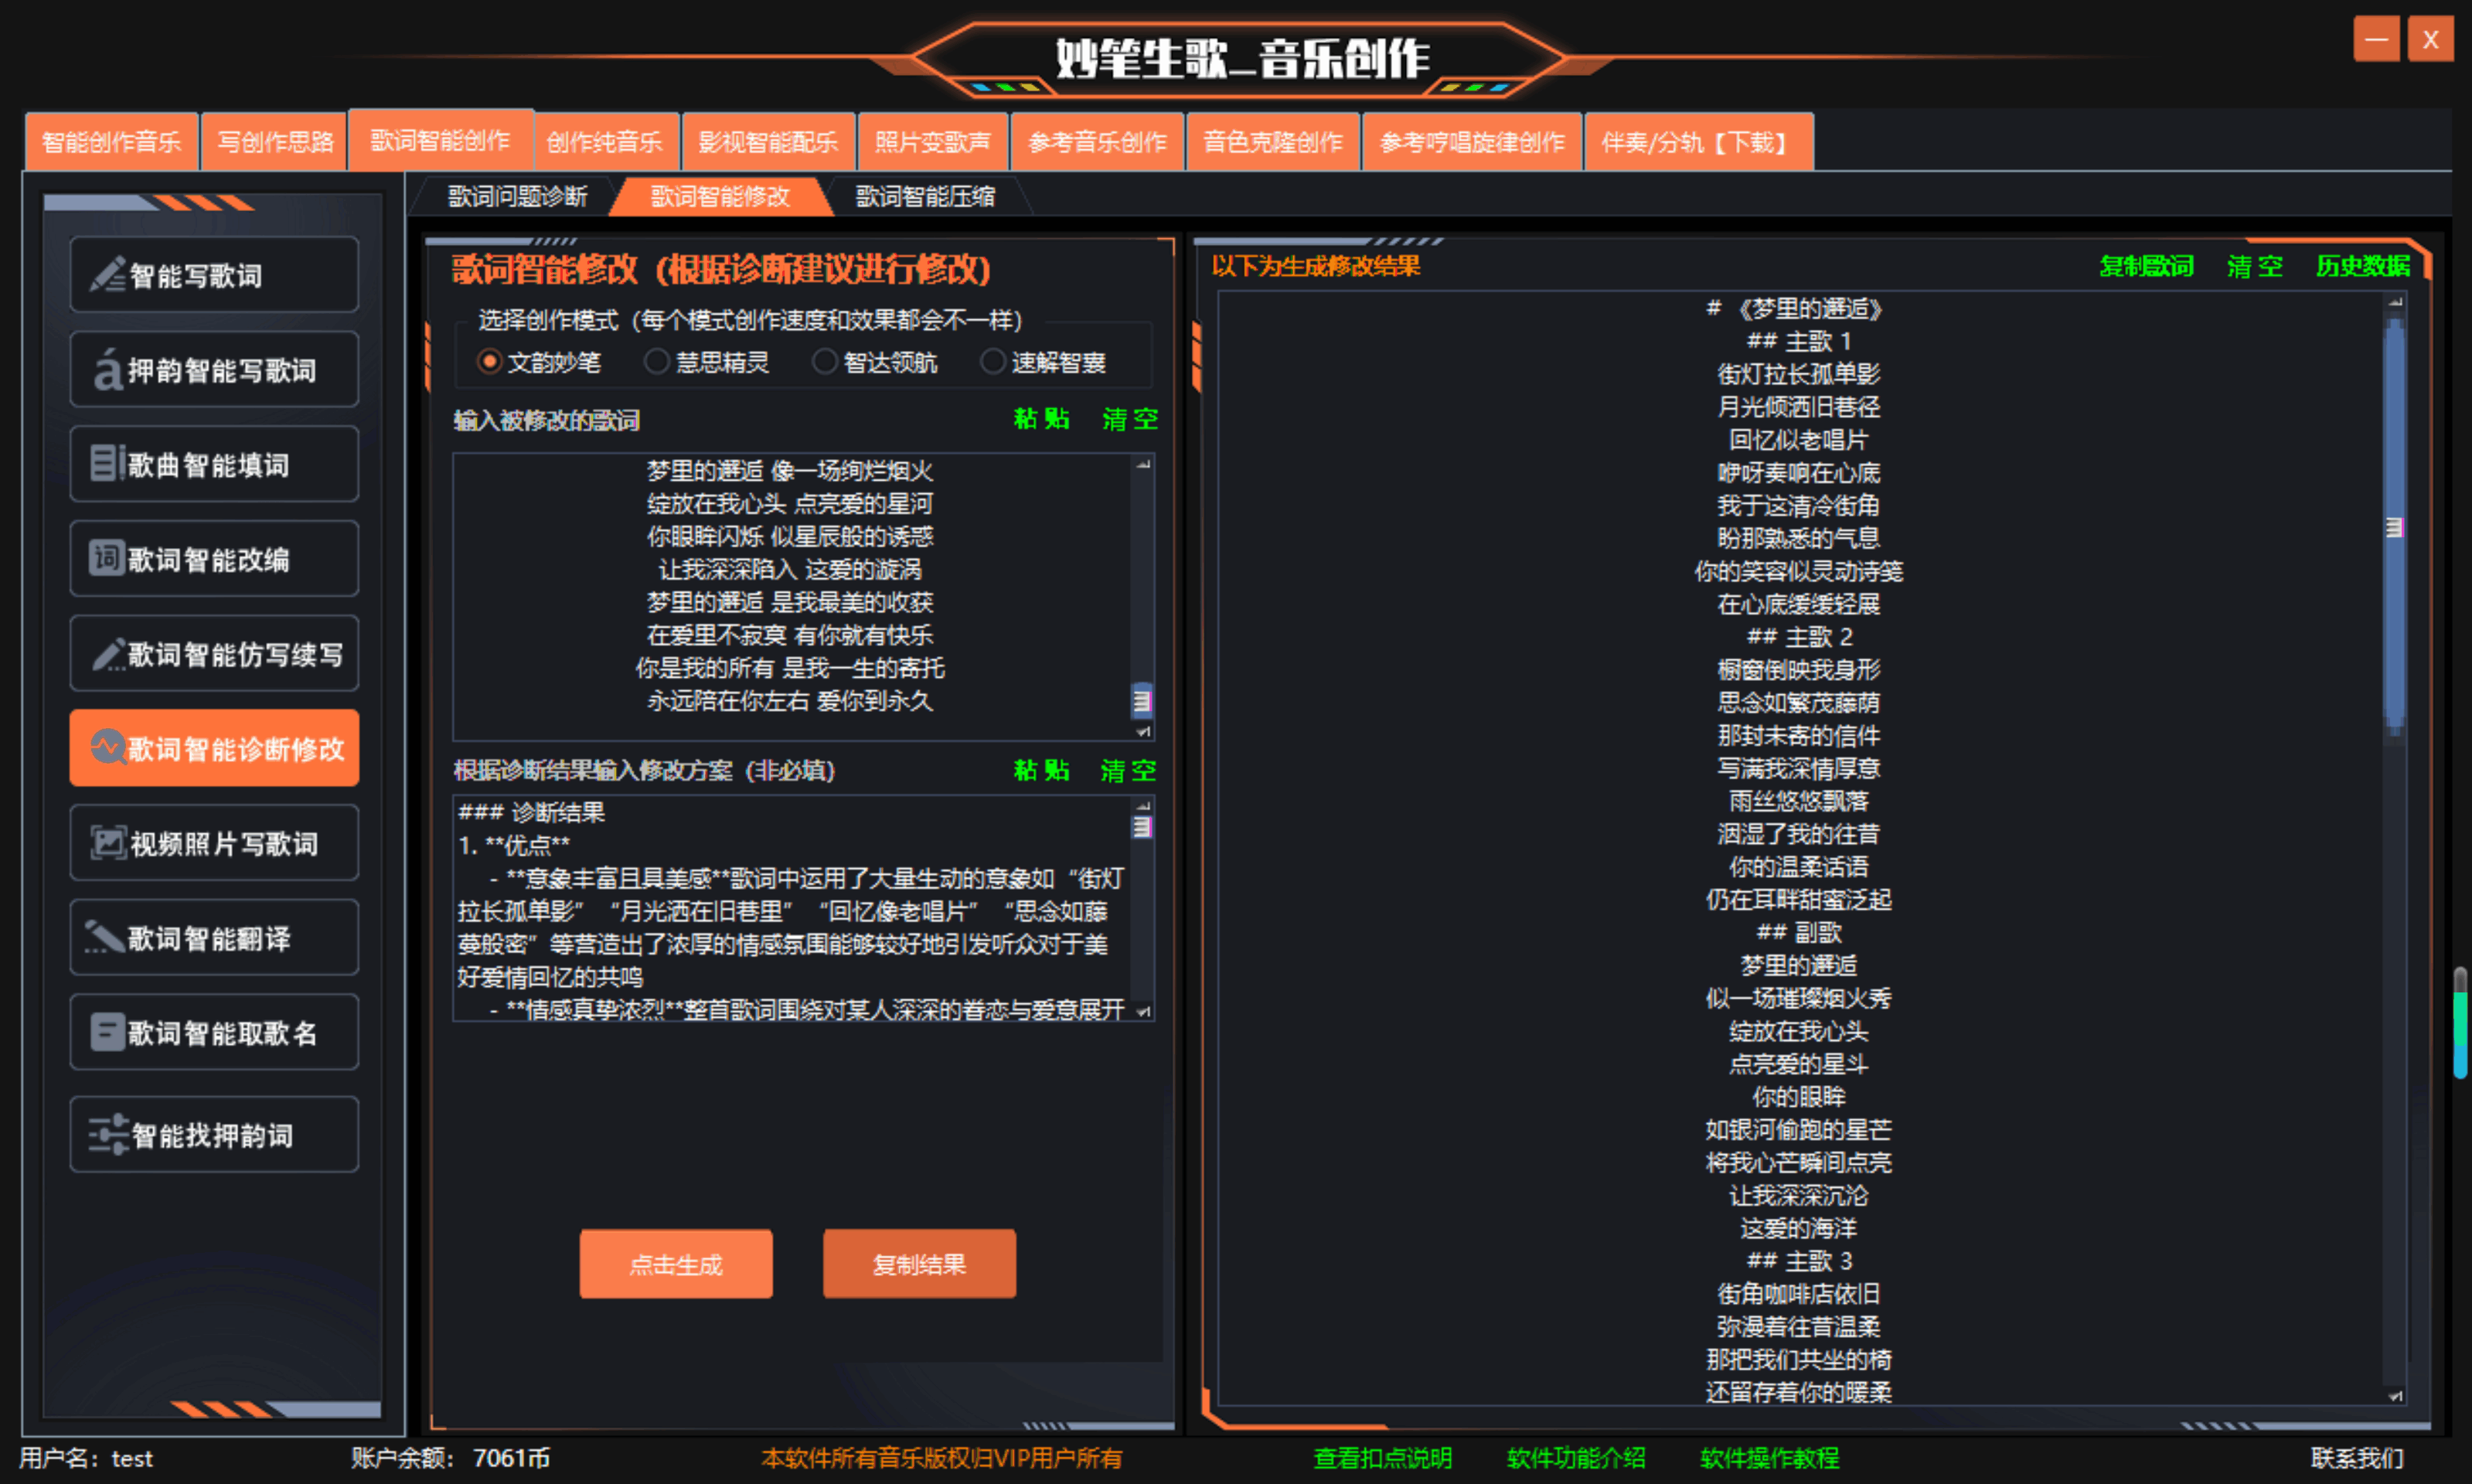This screenshot has height=1484, width=2472.
Task: Select 歌词智能仿写续写
Action: click(213, 653)
